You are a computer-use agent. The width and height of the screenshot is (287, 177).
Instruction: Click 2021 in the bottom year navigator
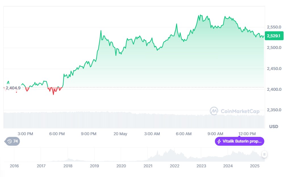148,166
